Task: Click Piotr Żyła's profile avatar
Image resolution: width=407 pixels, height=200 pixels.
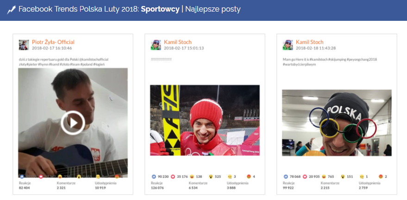Action: click(x=24, y=45)
